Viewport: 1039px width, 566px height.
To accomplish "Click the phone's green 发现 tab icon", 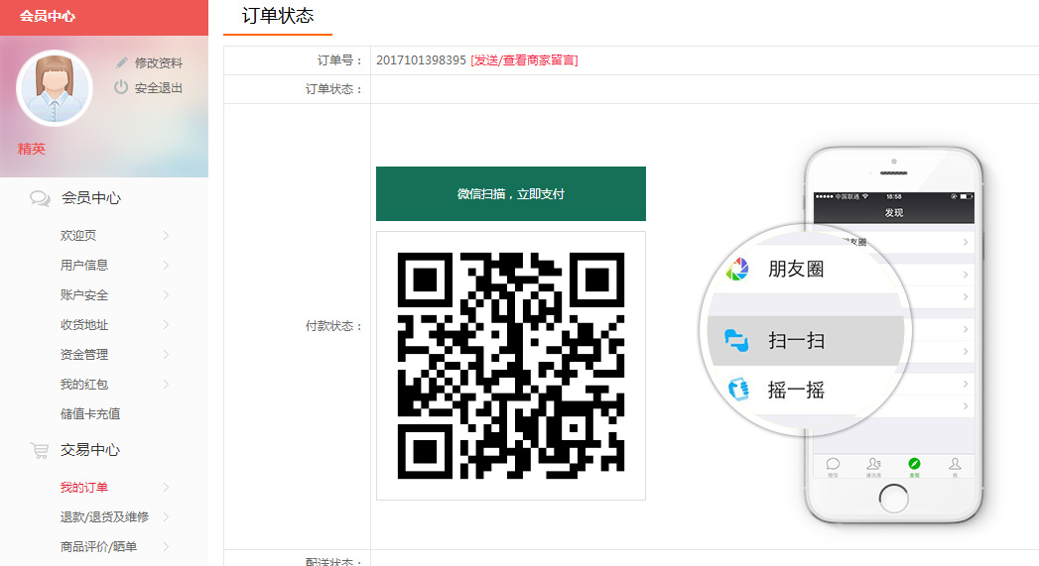I will click(x=914, y=464).
